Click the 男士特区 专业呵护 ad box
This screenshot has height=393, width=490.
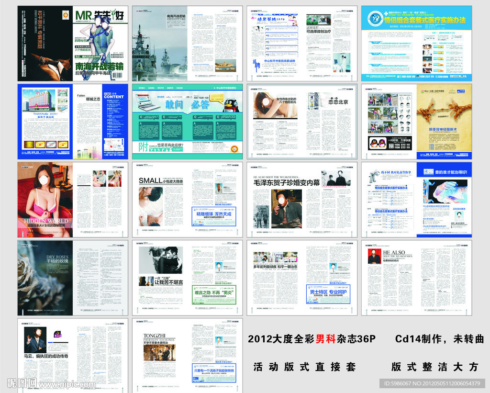[328, 294]
